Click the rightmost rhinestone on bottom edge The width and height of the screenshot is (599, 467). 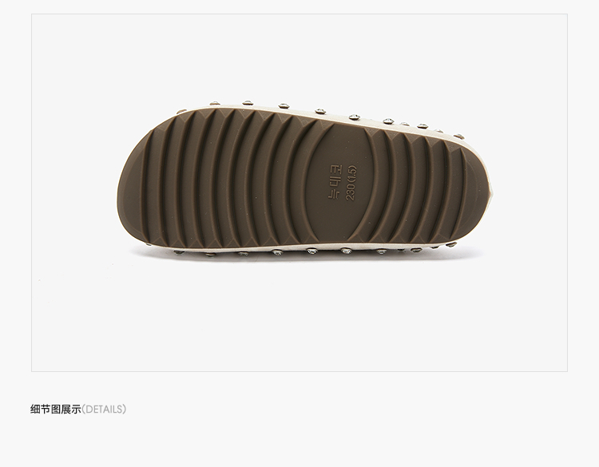coord(451,244)
